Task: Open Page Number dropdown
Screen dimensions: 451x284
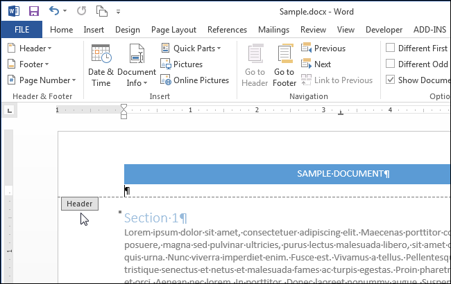Action: coord(39,80)
